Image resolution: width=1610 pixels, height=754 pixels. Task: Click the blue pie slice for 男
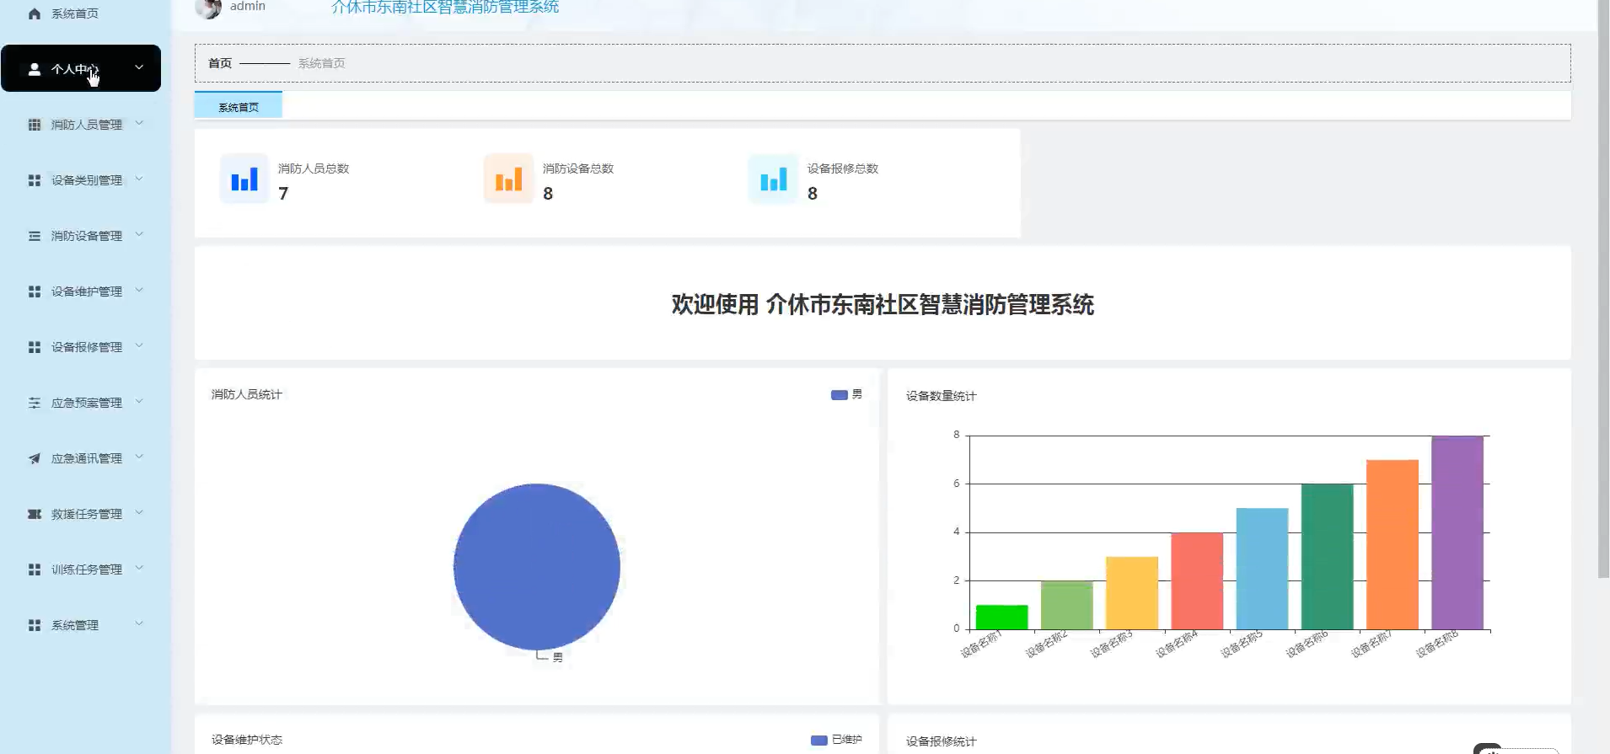pyautogui.click(x=537, y=566)
